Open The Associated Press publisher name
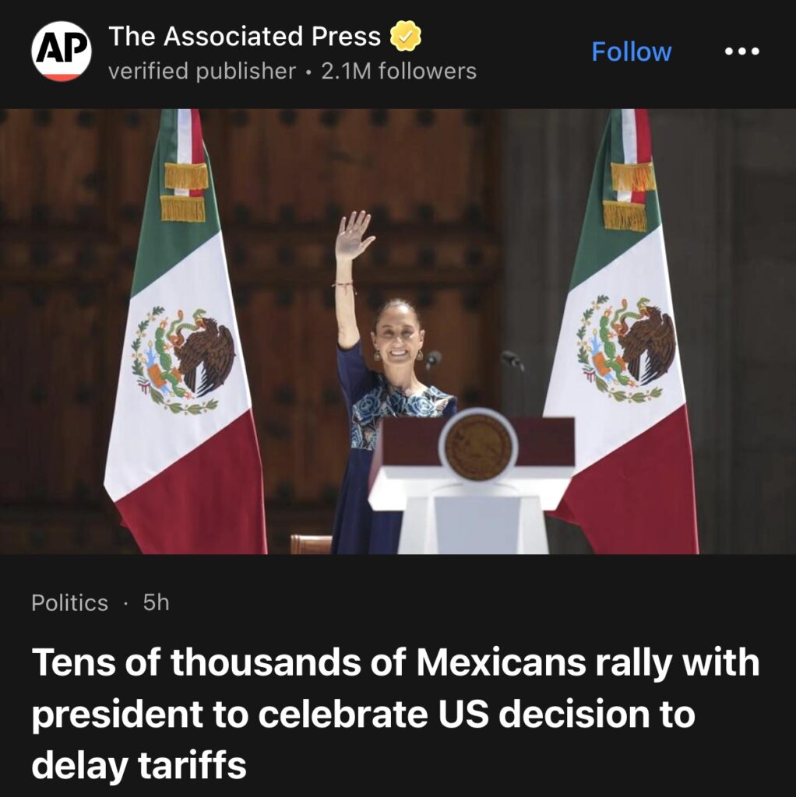796x797 pixels. point(245,36)
